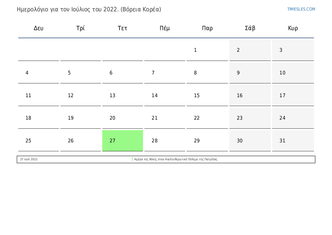This screenshot has width=332, height=235.
Task: Click the Κυρ weekend header
Action: pos(293,28)
